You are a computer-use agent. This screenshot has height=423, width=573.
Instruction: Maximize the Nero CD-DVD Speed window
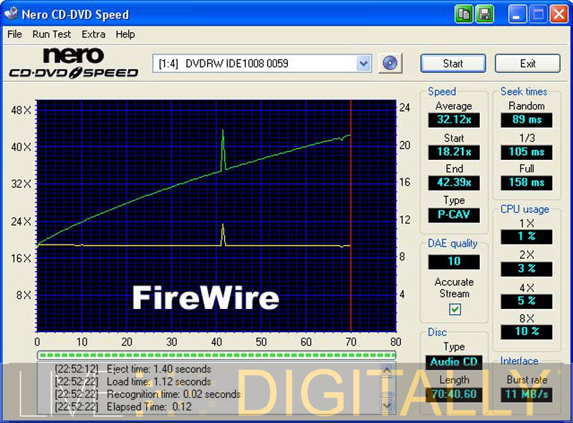(538, 14)
